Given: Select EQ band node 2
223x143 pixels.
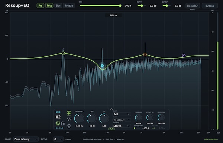Looking at the screenshot, I should point(102,66).
